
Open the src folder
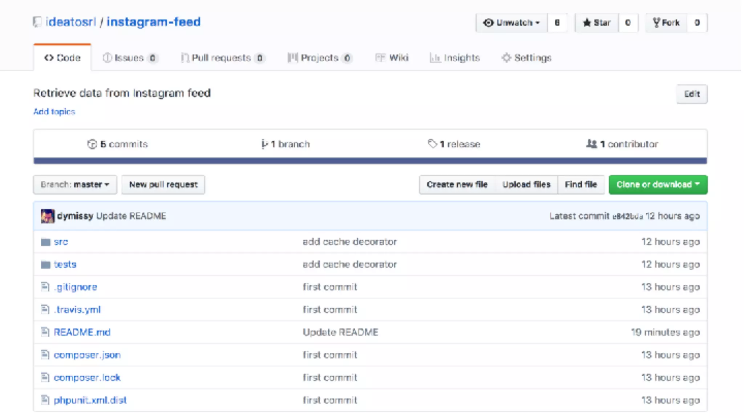tap(61, 242)
